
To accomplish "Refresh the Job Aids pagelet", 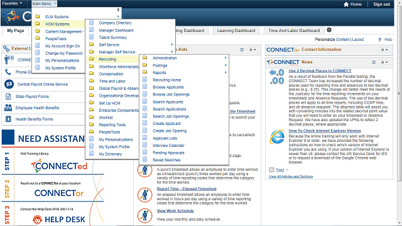I will click(242, 50).
